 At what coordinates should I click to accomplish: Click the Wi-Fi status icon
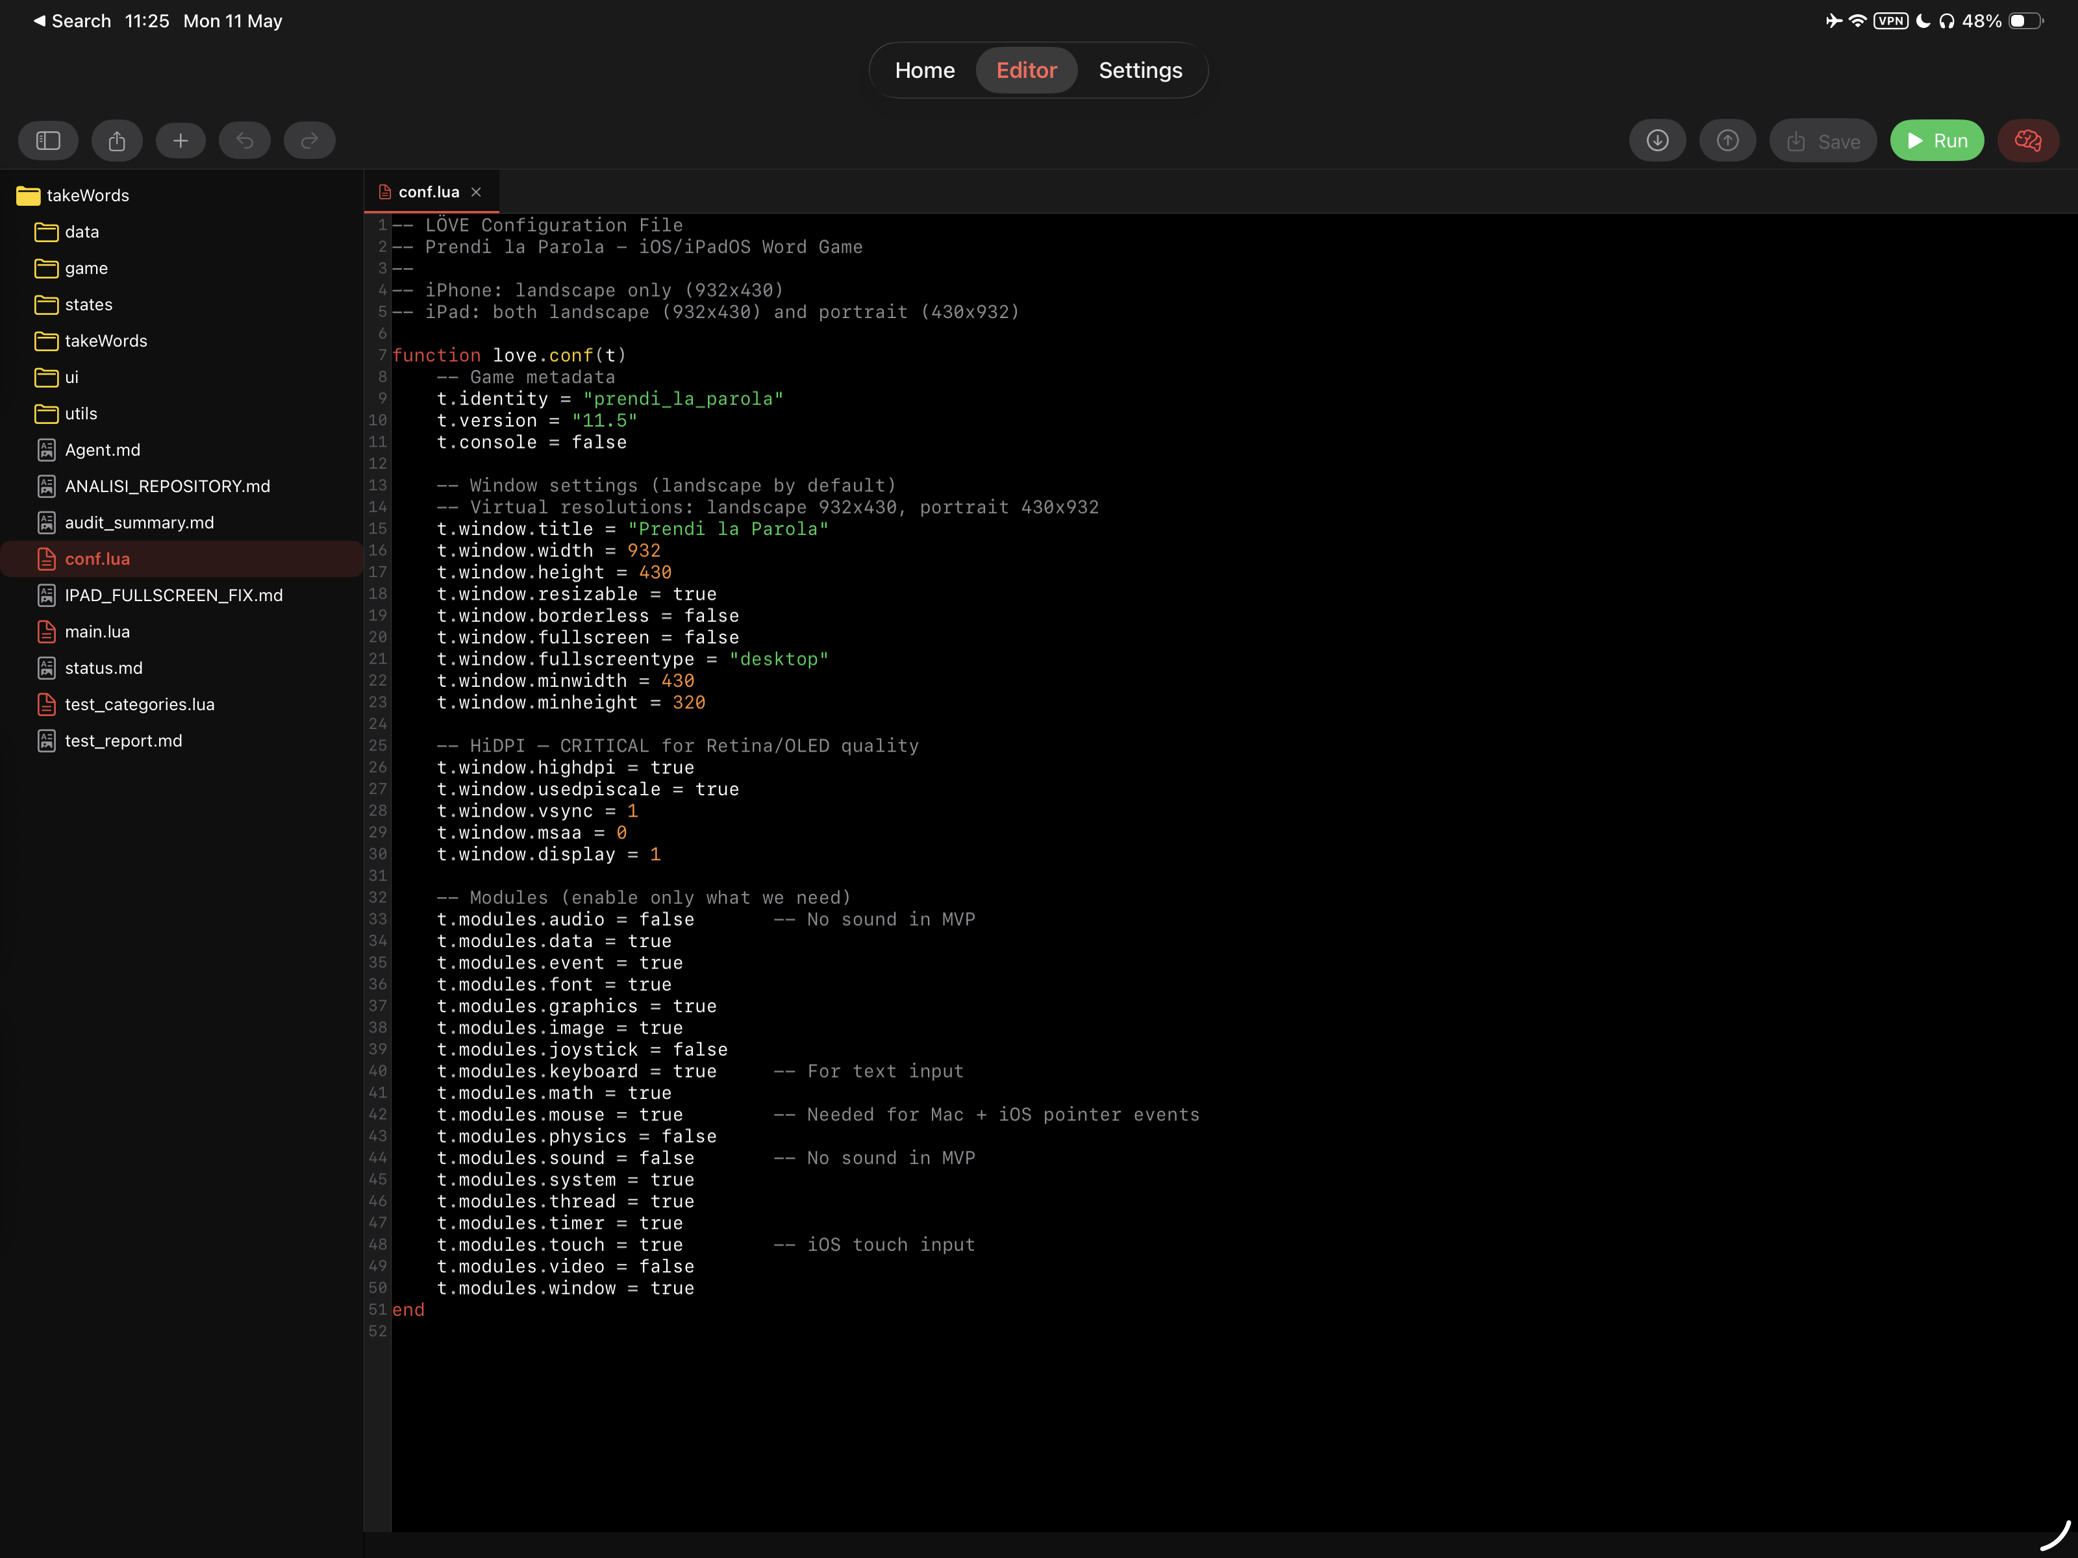pos(1857,21)
